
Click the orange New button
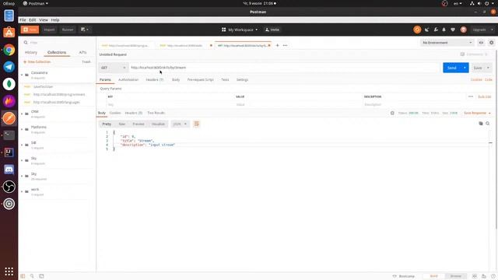[x=30, y=30]
